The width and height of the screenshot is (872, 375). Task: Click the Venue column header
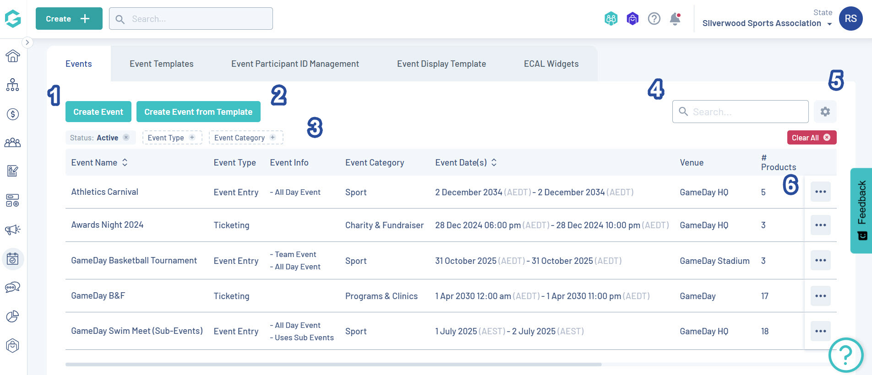[x=692, y=162]
